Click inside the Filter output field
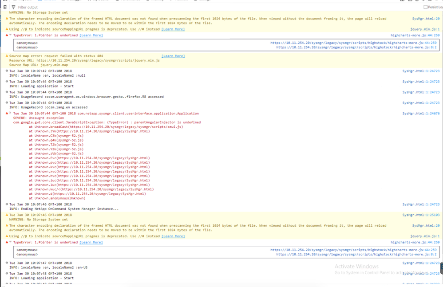Image resolution: width=443 pixels, height=287 pixels. pos(89,7)
